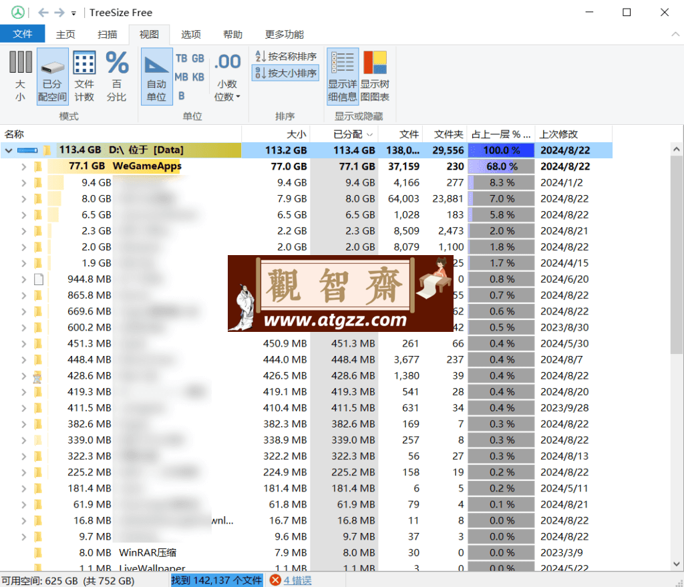Collapse the ribbon with the up chevron
This screenshot has width=684, height=587.
click(675, 34)
